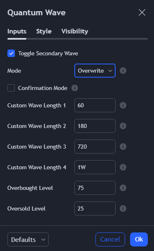Show info for Custom Wave Length 3

click(x=123, y=147)
